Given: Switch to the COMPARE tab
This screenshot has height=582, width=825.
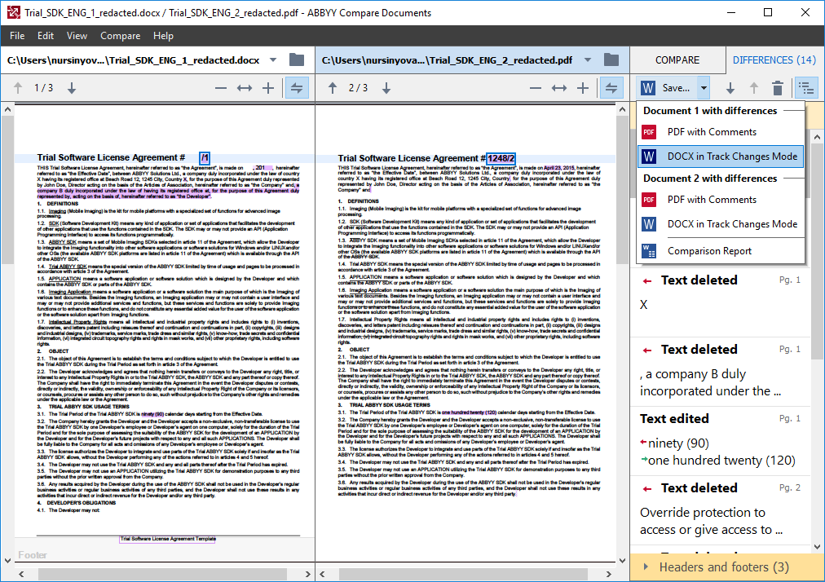Looking at the screenshot, I should coord(677,60).
